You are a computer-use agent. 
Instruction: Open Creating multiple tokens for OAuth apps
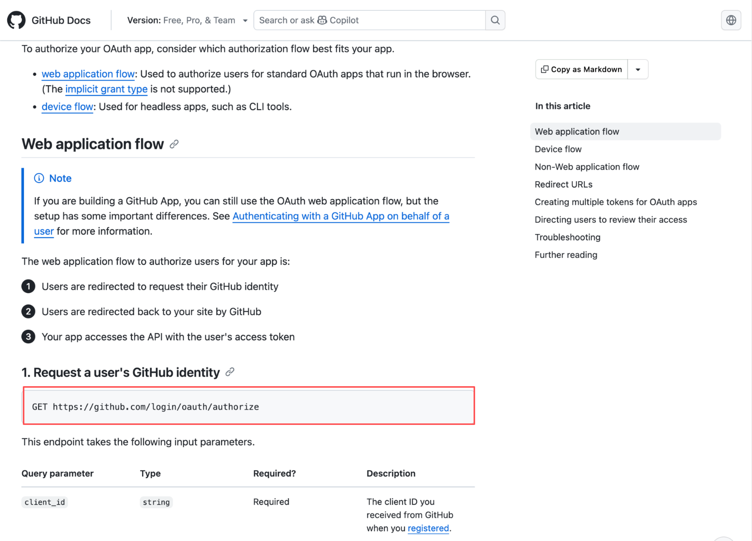pyautogui.click(x=616, y=202)
